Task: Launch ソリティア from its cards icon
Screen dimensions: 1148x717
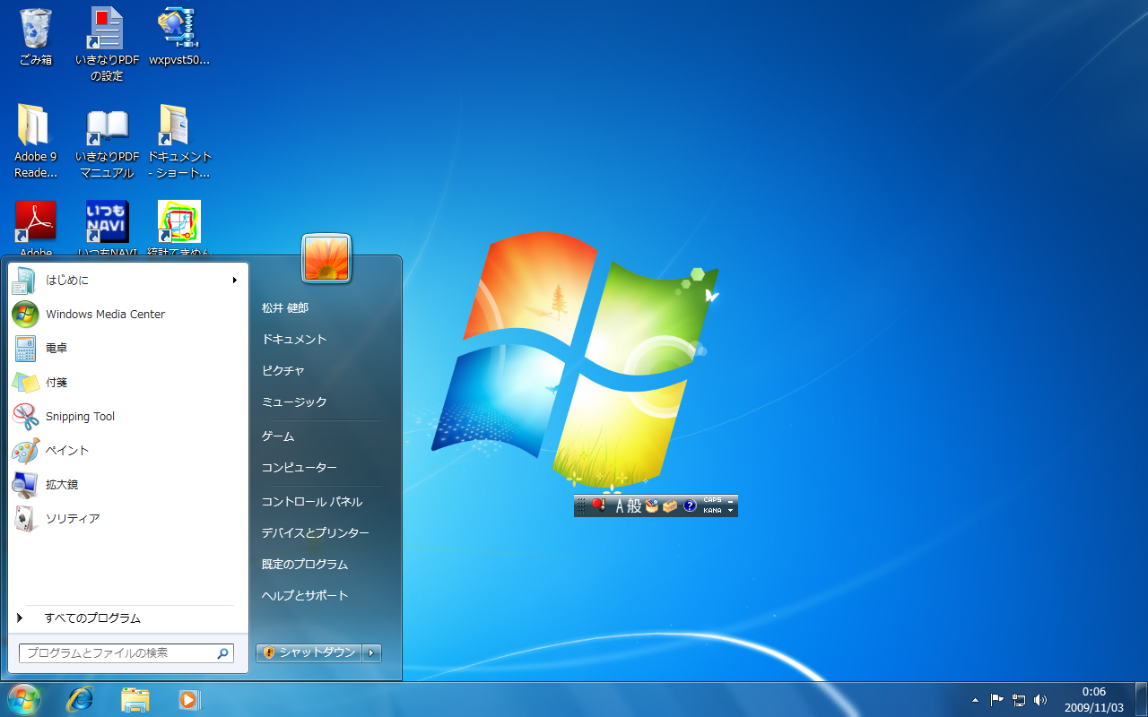Action: pos(25,519)
